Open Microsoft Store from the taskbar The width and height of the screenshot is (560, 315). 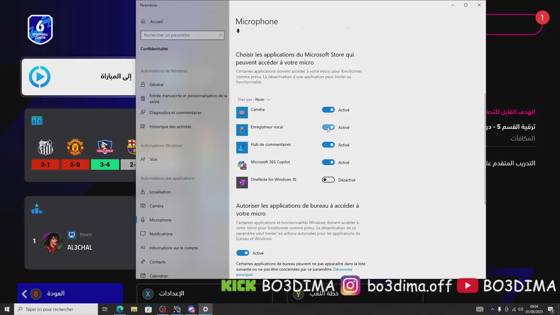click(148, 309)
